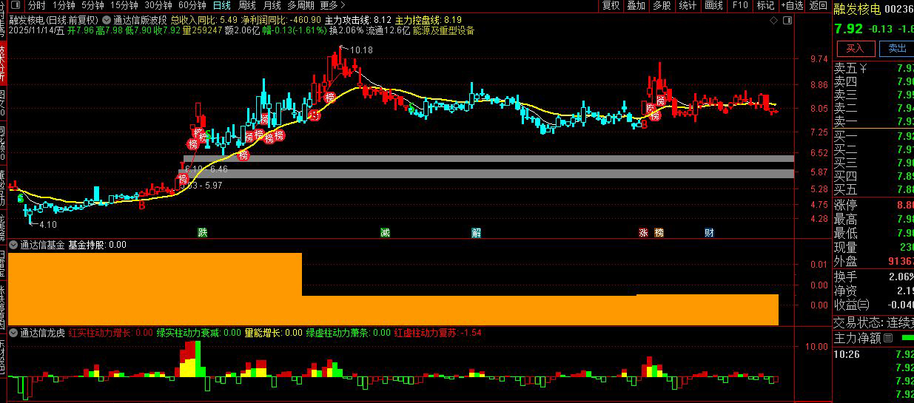This screenshot has height=403, width=914.
Task: Expand the 通达信龙虎 indicator dropdown arrow
Action: [x=13, y=333]
